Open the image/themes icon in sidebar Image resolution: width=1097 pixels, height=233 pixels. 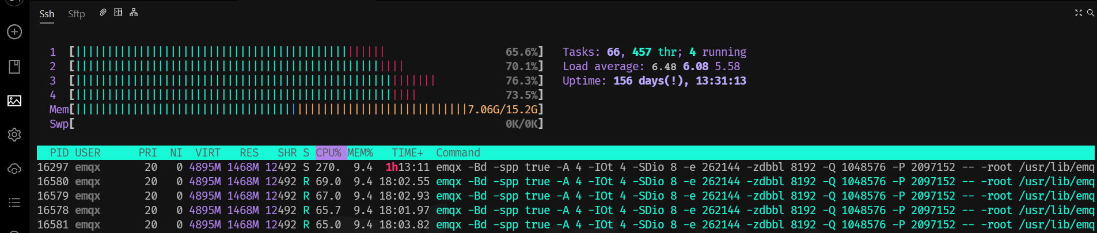coord(14,101)
